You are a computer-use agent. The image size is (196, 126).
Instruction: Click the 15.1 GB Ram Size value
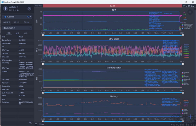[21, 90]
